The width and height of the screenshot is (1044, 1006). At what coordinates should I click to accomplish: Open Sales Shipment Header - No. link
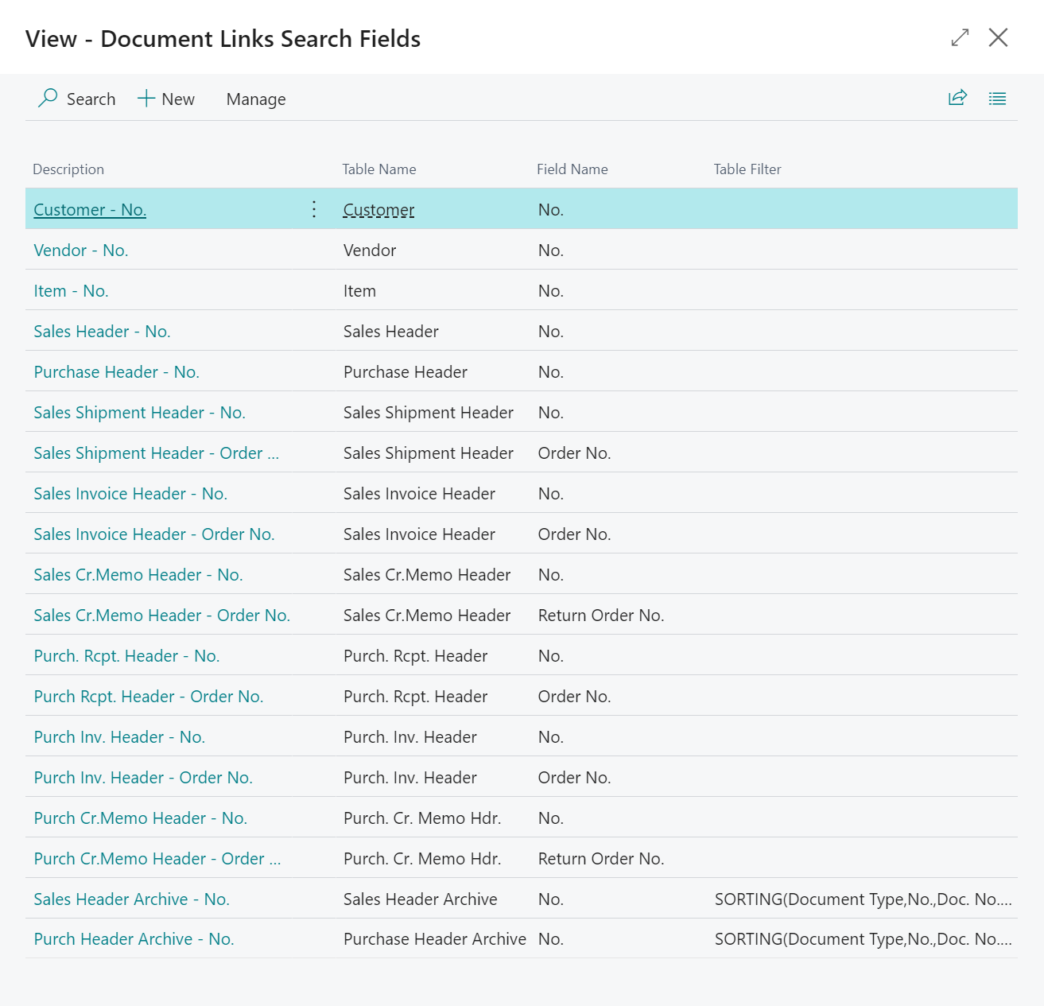pos(139,413)
